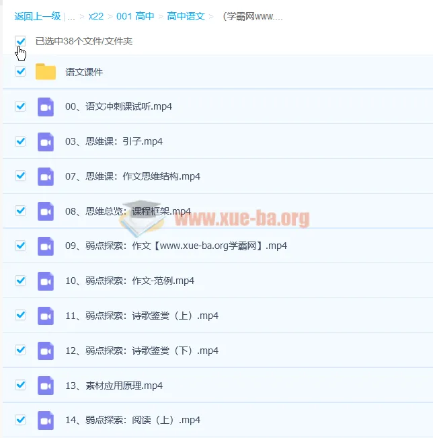Image resolution: width=433 pixels, height=438 pixels.
Task: Click video icon for 13、素材应用原理.mp4
Action: (x=46, y=386)
